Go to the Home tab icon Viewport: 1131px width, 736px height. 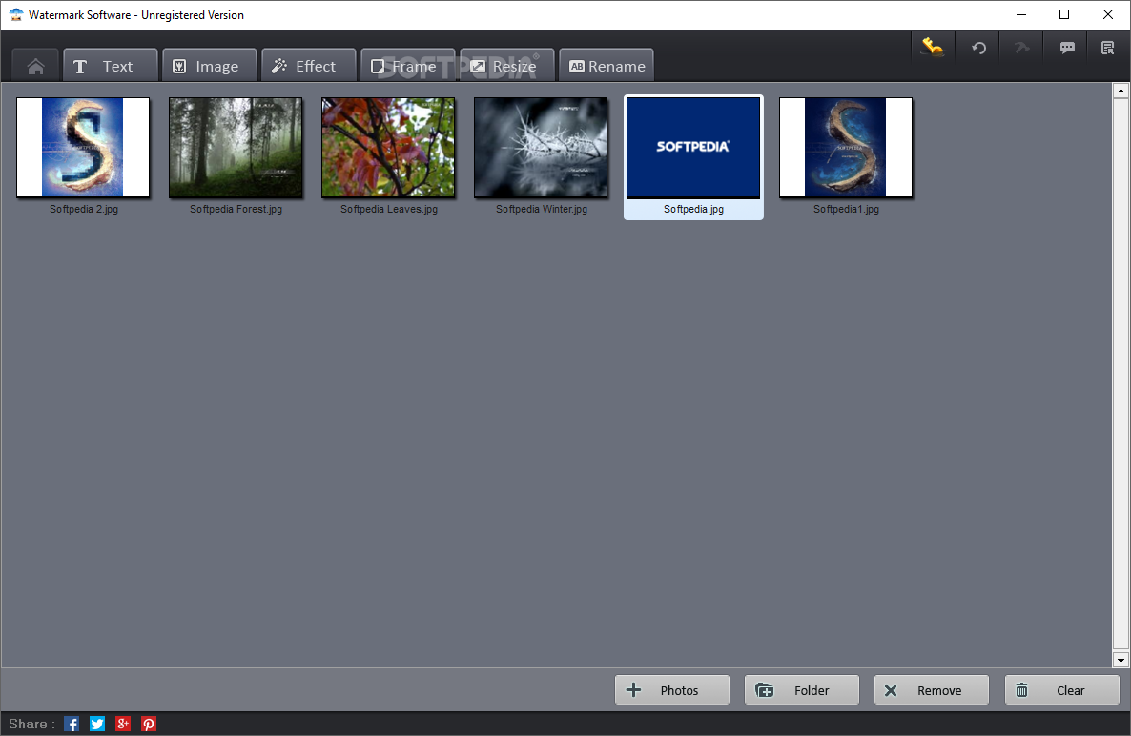coord(35,67)
